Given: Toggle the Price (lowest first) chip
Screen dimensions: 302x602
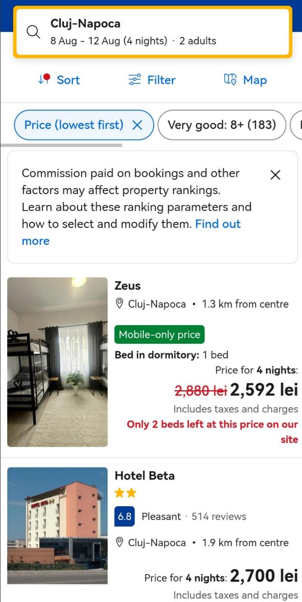Looking at the screenshot, I should pyautogui.click(x=74, y=125).
